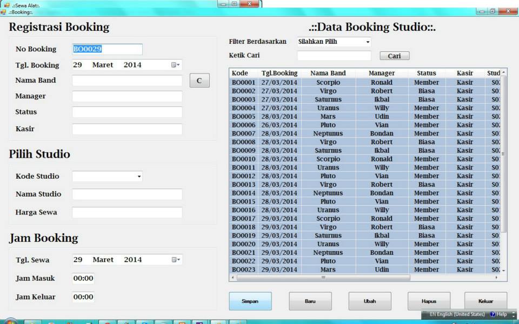Click the Sewa Alat window title icon
The image size is (519, 324).
point(6,5)
